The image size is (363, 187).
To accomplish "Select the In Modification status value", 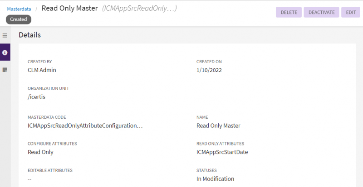I will coord(215,179).
